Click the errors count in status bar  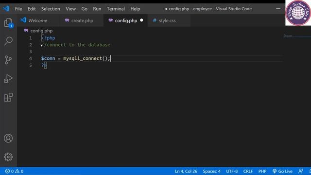pyautogui.click(x=9, y=171)
